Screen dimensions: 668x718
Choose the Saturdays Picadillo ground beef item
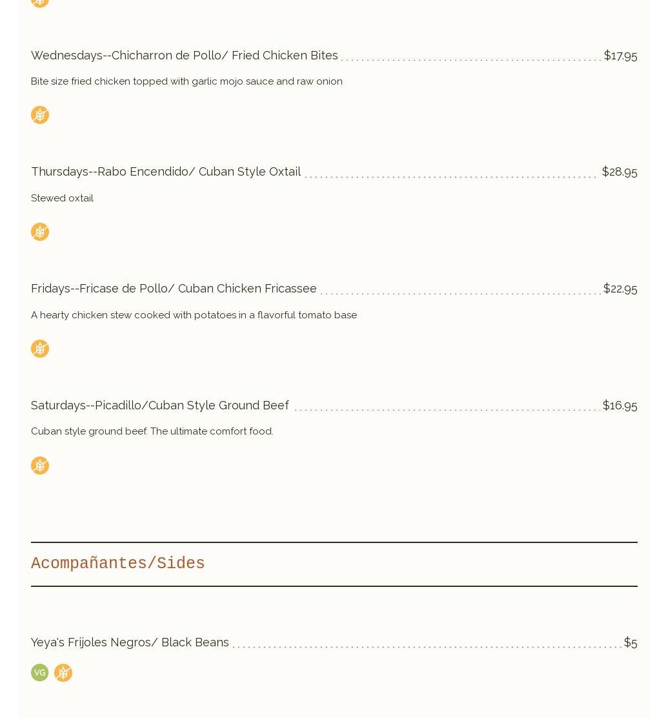coord(160,405)
